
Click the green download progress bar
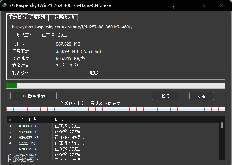click(116, 86)
